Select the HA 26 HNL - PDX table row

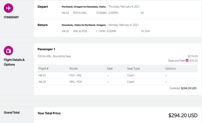pos(118,82)
